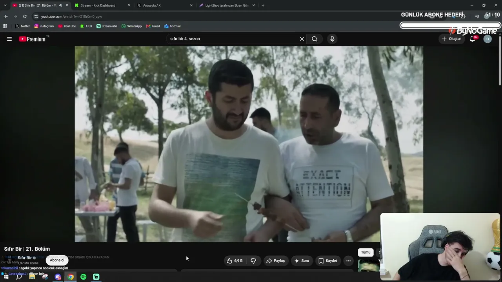Image resolution: width=502 pixels, height=282 pixels.
Task: Open the WhatsApp bookmark
Action: pyautogui.click(x=132, y=26)
